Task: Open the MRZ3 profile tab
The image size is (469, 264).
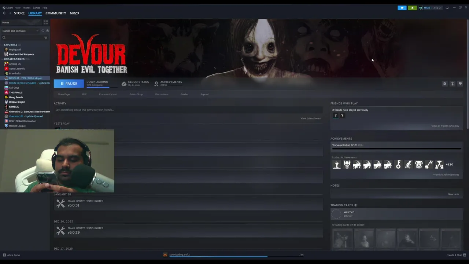Action: pos(74,13)
